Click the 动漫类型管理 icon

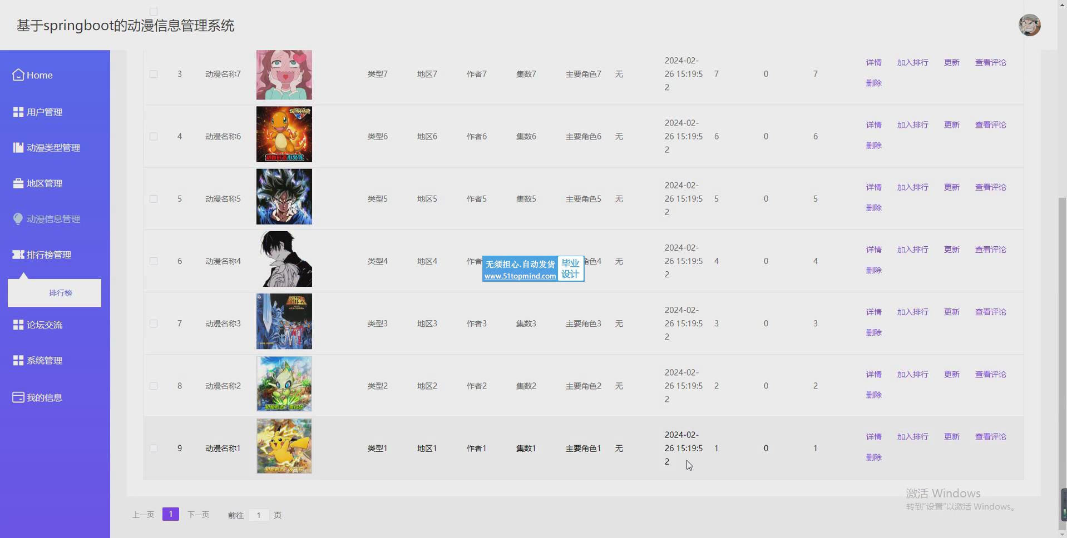(18, 147)
